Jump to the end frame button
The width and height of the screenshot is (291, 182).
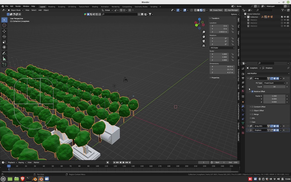[130, 163]
